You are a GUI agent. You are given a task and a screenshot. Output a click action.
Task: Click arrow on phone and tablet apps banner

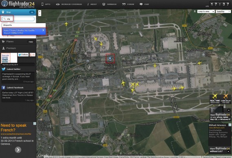pos(229,110)
